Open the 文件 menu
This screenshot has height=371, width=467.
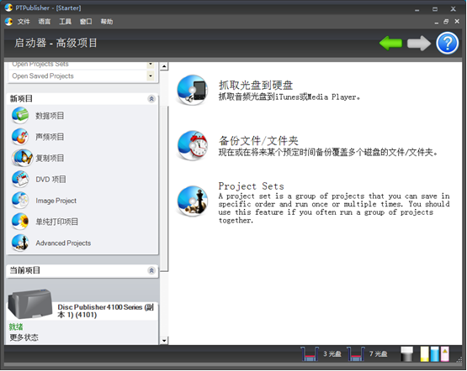pos(24,21)
